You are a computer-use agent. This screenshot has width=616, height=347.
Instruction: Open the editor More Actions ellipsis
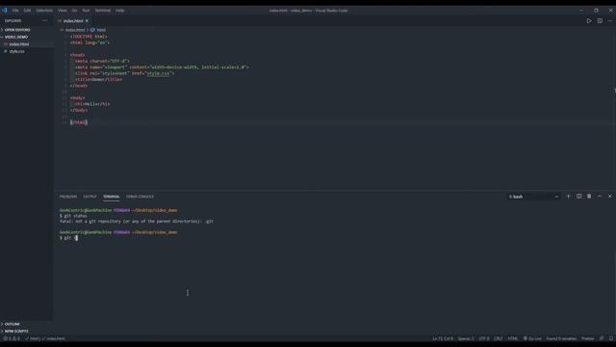609,21
